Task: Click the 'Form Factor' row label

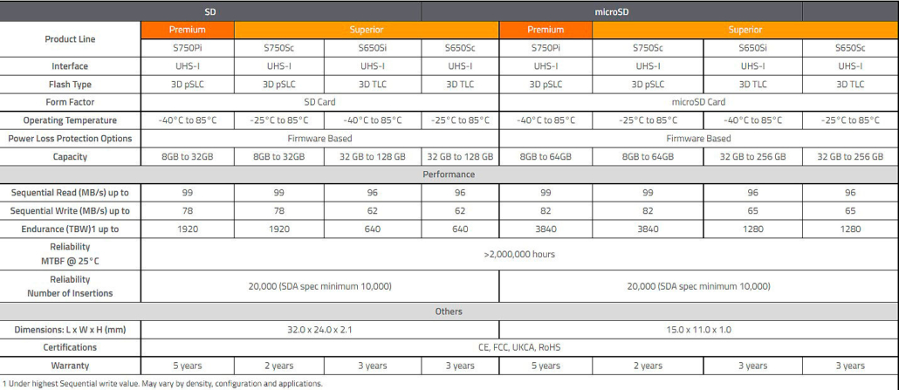Action: [x=70, y=102]
